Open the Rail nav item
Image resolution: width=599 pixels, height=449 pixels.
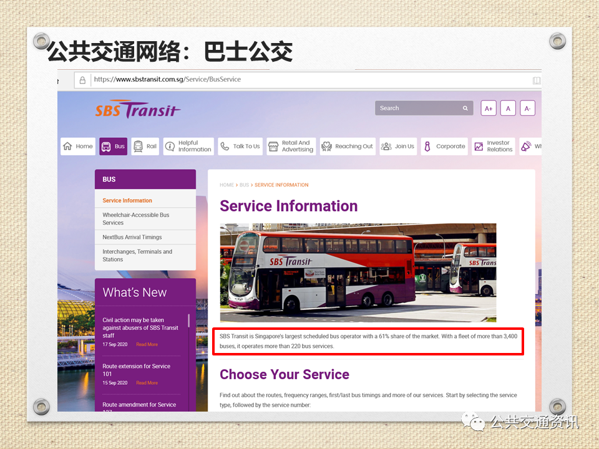point(145,146)
